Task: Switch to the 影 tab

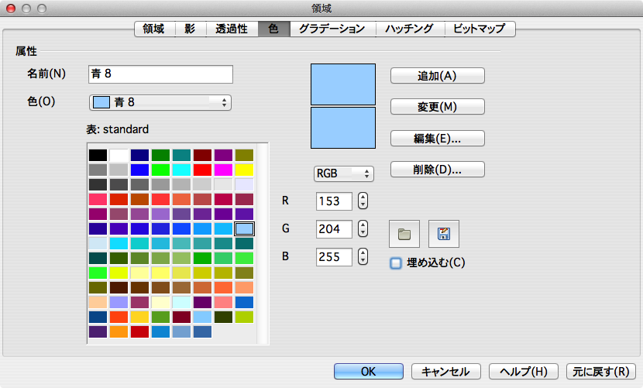Action: tap(191, 29)
